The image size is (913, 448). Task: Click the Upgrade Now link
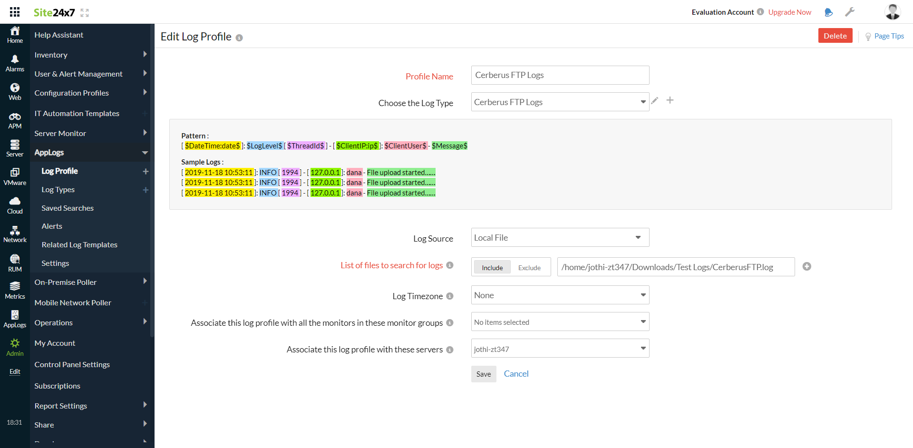(x=789, y=12)
